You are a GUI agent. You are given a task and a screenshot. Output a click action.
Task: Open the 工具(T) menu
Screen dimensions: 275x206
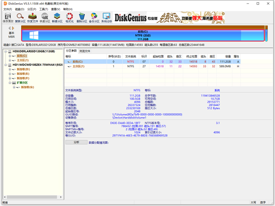[44, 9]
